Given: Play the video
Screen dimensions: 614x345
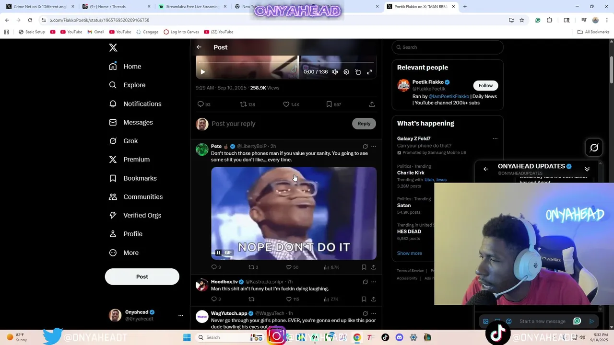Looking at the screenshot, I should click(x=202, y=72).
